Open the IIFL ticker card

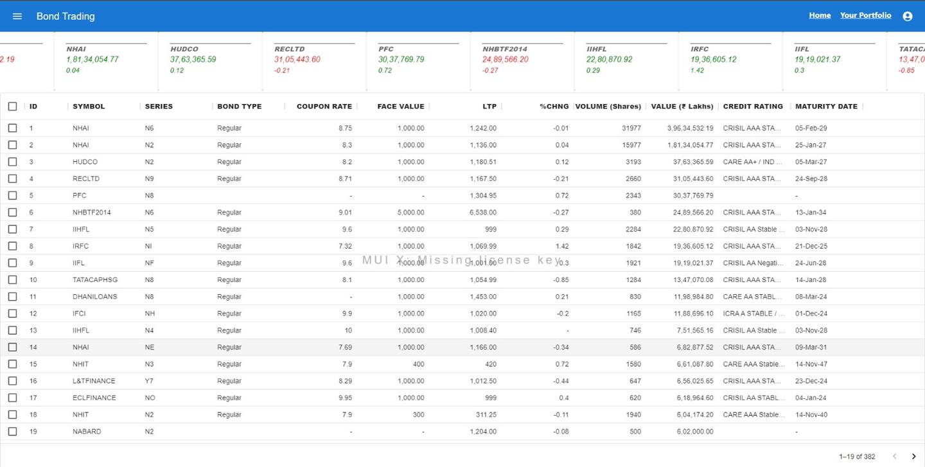(x=835, y=60)
